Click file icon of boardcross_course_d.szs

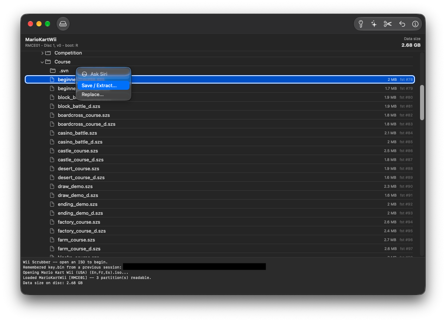click(x=52, y=124)
